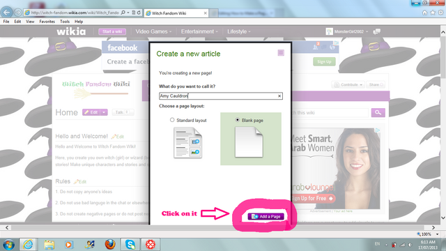Select the Blank page radio button
Screen dimensions: 446x251
tap(237, 120)
